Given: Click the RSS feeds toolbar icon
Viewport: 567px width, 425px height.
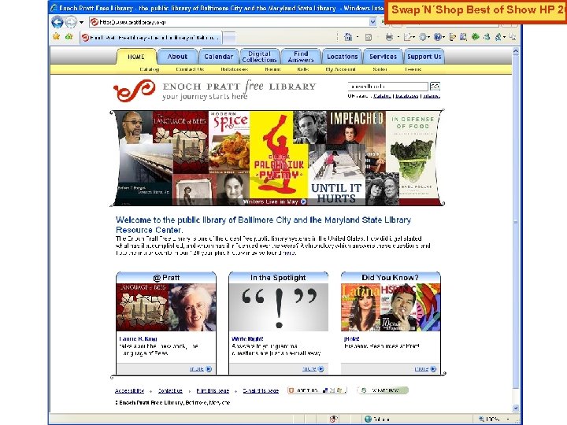Looking at the screenshot, I should 369,37.
